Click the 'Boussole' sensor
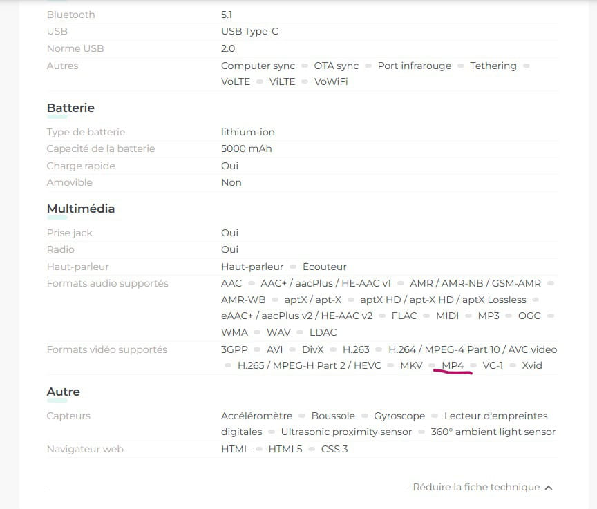 (333, 416)
